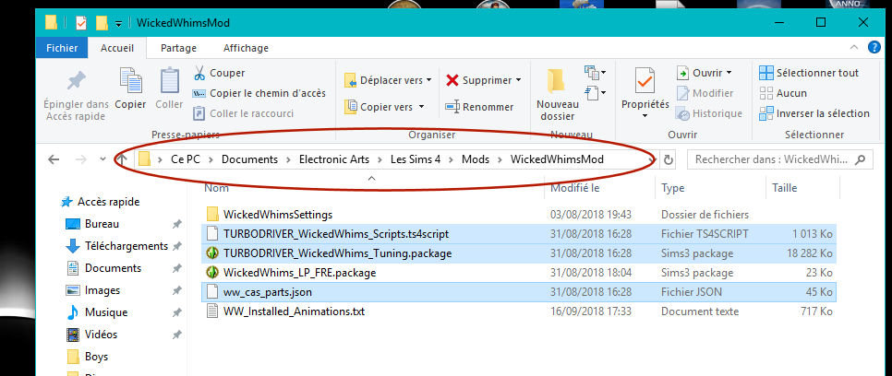Expand the Propriétés dropdown arrow
Image resolution: width=892 pixels, height=376 pixels.
tap(645, 116)
